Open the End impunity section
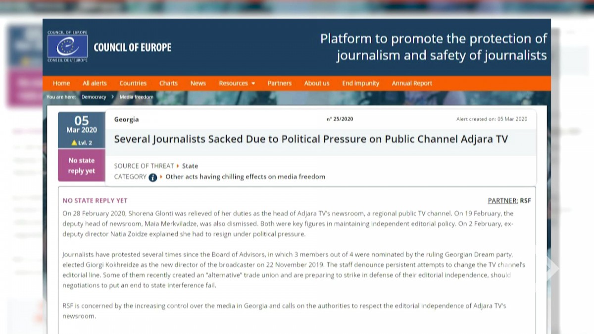The width and height of the screenshot is (594, 334). coord(360,83)
